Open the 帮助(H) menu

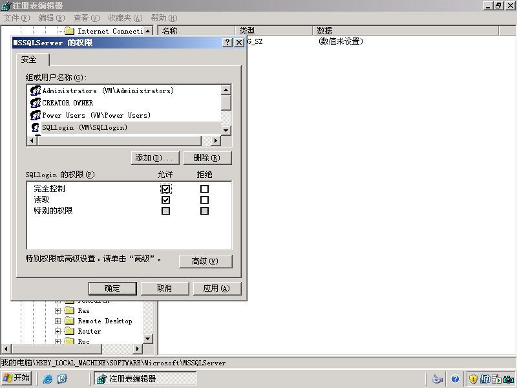[x=164, y=18]
